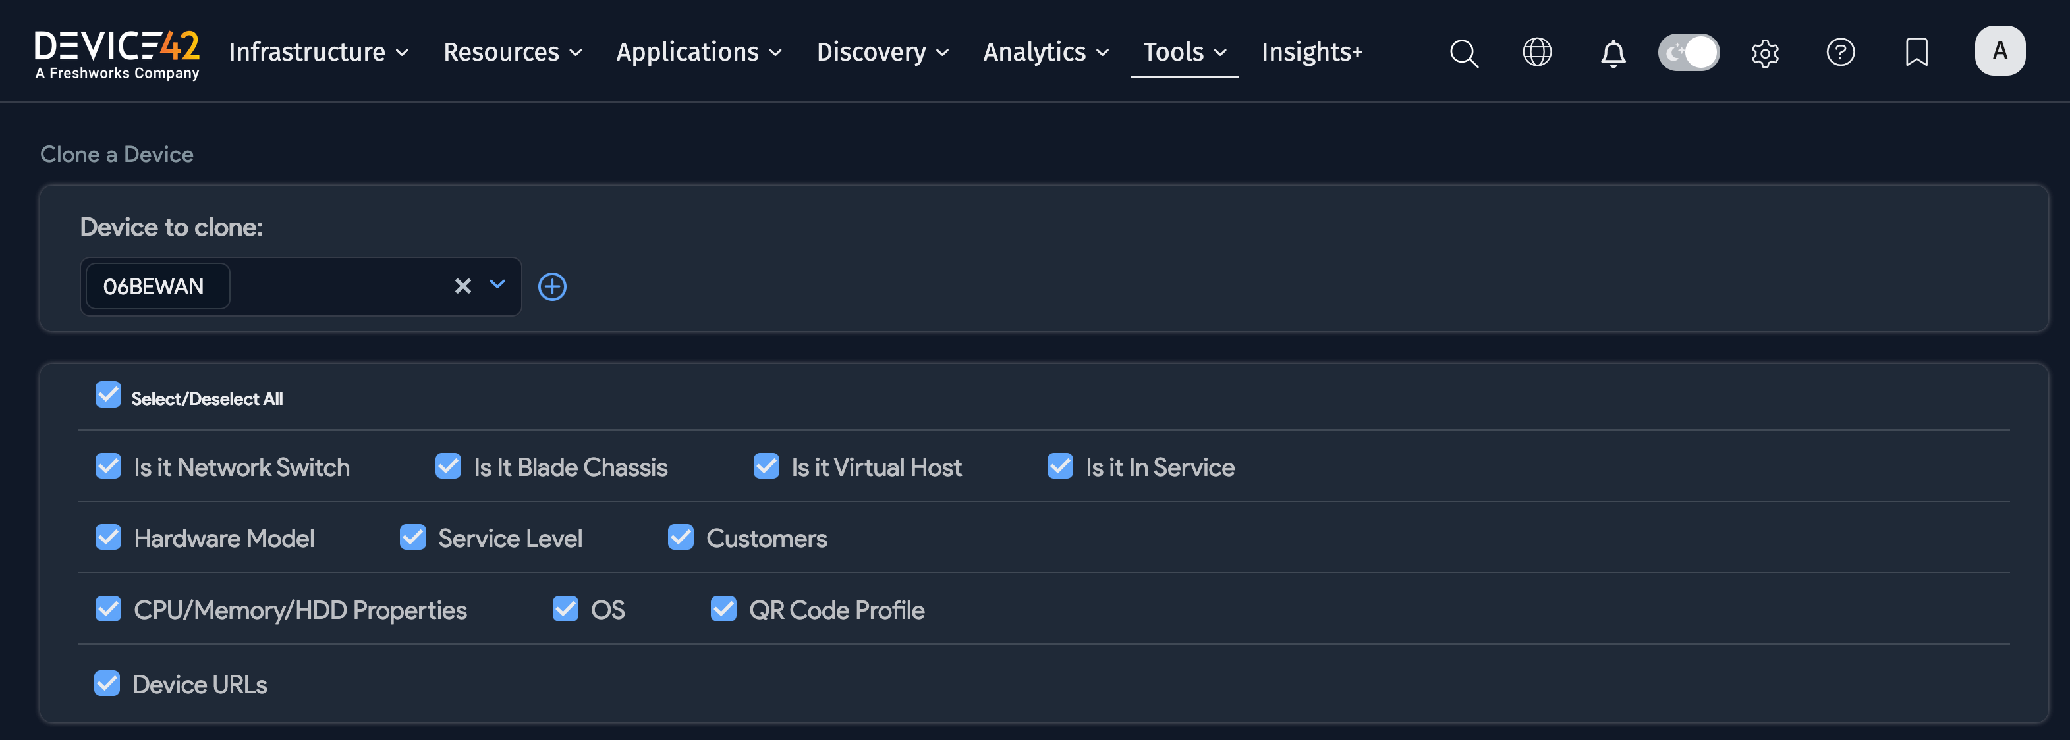Click the 06BEWAN device name field
Image resolution: width=2070 pixels, height=740 pixels.
(156, 286)
